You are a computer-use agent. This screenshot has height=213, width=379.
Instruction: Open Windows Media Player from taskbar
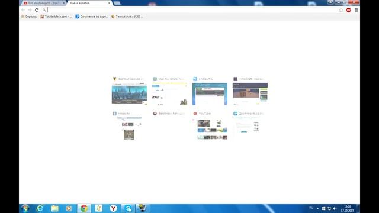coord(69,208)
